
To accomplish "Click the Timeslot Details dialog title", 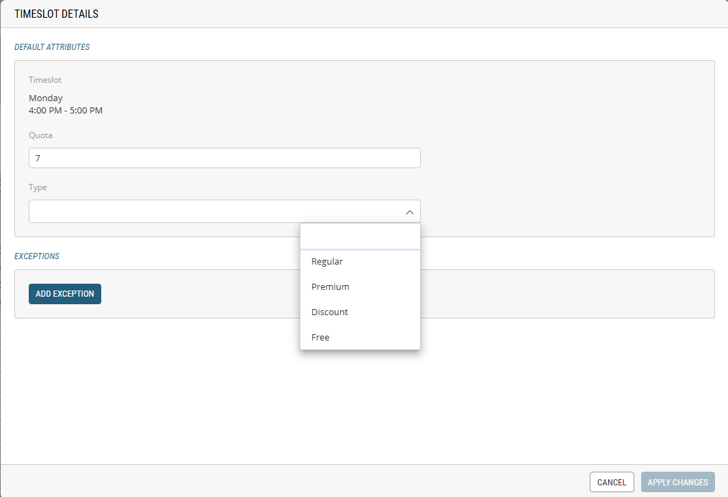I will pyautogui.click(x=56, y=14).
